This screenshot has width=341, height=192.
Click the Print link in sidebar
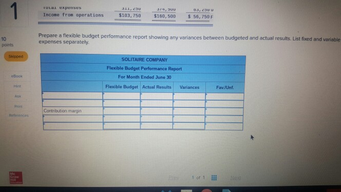pyautogui.click(x=18, y=106)
